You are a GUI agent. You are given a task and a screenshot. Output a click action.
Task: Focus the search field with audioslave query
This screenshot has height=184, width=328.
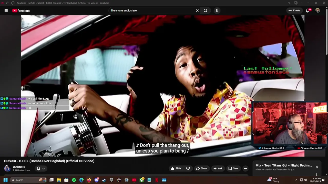coord(152,10)
